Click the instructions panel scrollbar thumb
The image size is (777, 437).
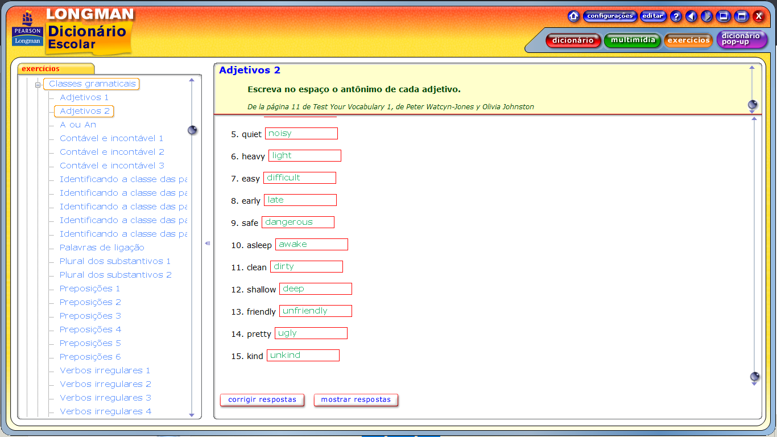pos(753,105)
